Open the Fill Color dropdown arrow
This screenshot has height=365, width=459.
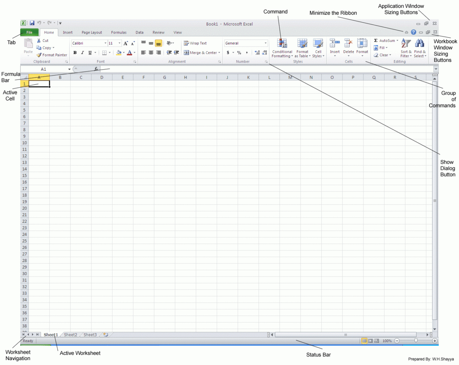123,52
